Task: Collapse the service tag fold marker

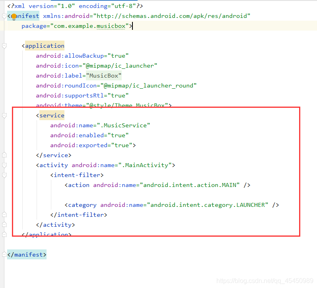Action: 4,115
